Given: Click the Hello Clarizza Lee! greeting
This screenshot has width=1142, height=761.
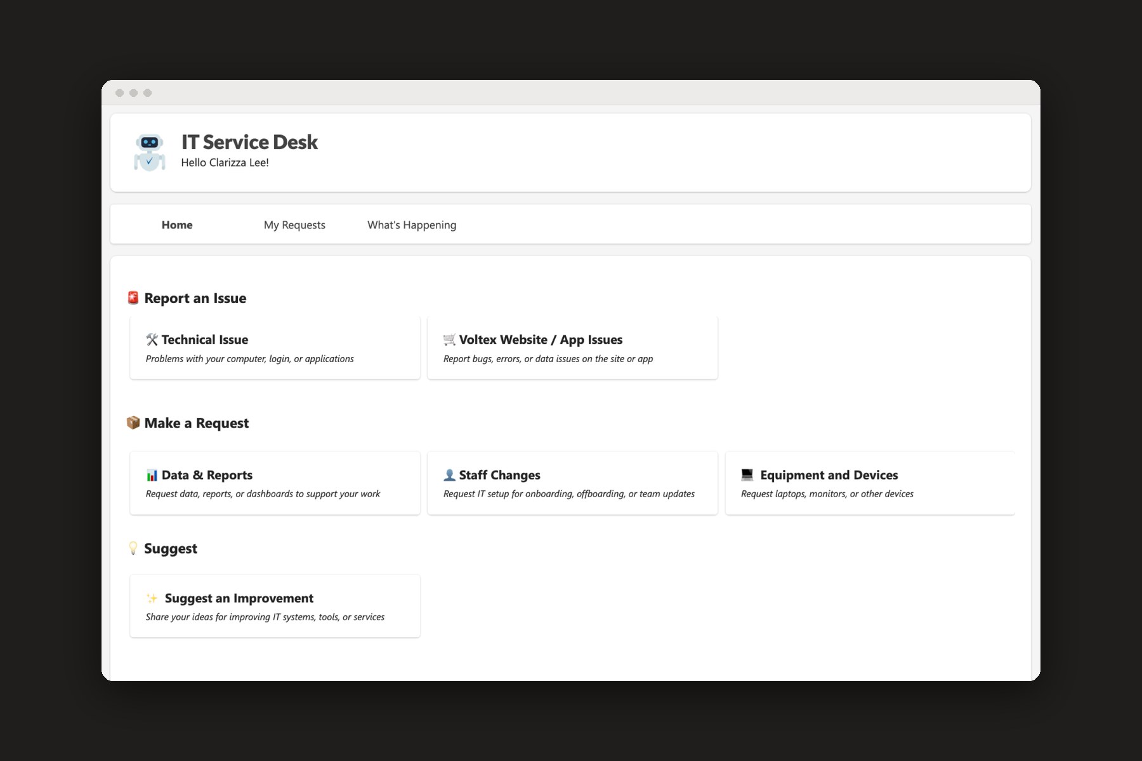Looking at the screenshot, I should point(225,163).
